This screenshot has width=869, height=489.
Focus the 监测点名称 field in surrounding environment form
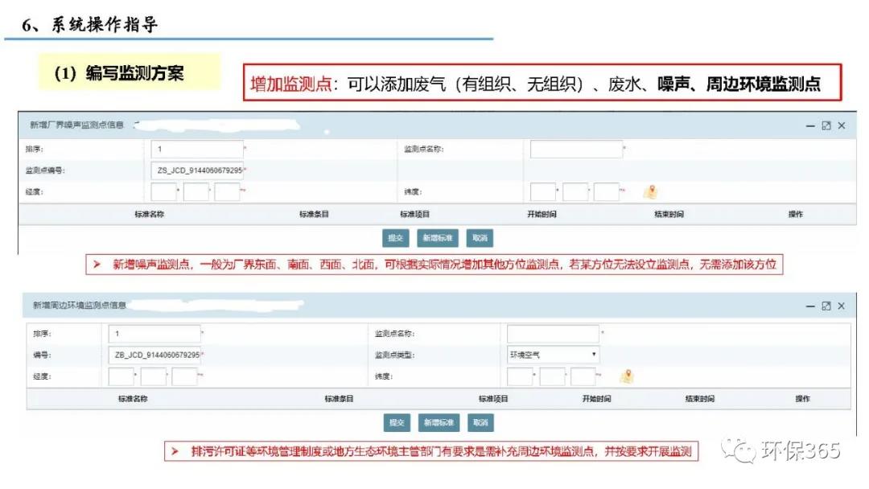(x=554, y=334)
